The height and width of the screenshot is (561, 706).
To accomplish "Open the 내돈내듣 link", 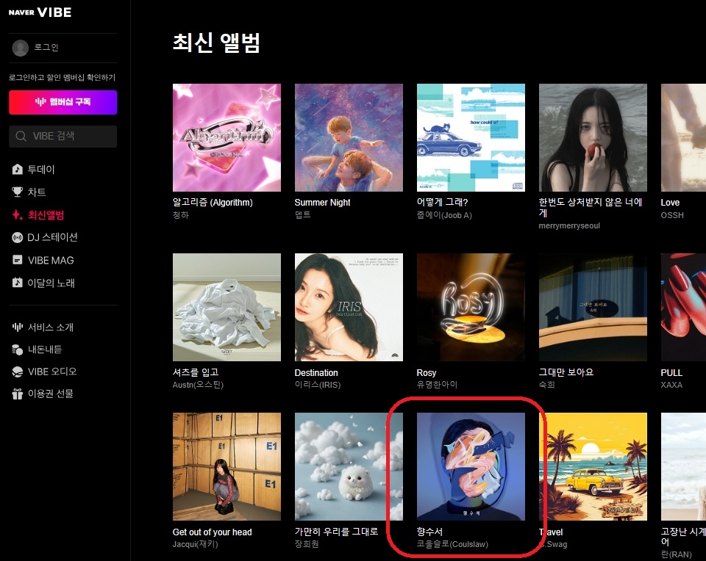I will click(x=45, y=350).
